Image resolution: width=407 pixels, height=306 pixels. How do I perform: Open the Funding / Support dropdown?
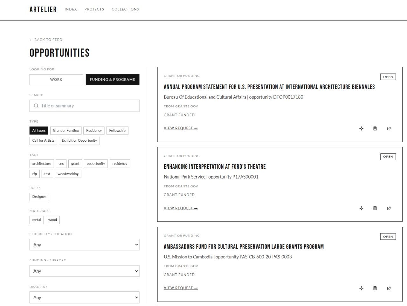tap(84, 271)
